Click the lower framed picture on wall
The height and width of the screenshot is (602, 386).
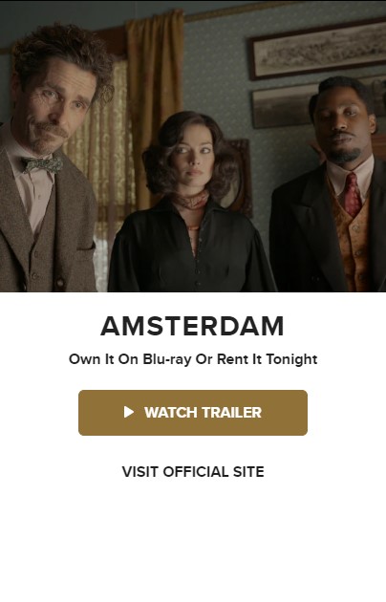282,107
